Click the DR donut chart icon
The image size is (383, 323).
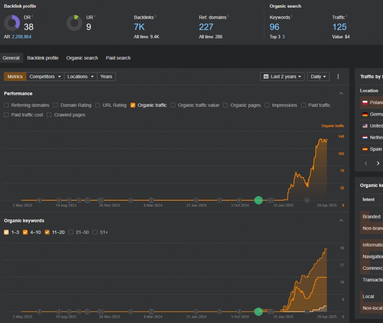(12, 23)
